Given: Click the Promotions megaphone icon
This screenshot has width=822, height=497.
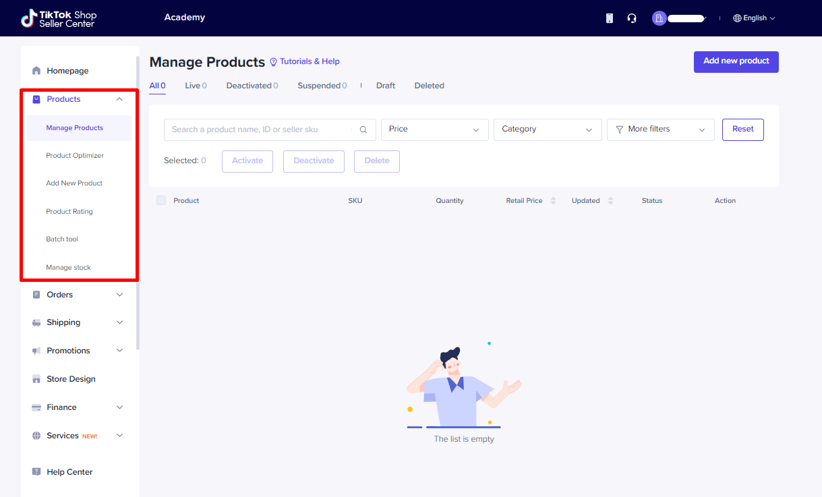Looking at the screenshot, I should (x=36, y=351).
